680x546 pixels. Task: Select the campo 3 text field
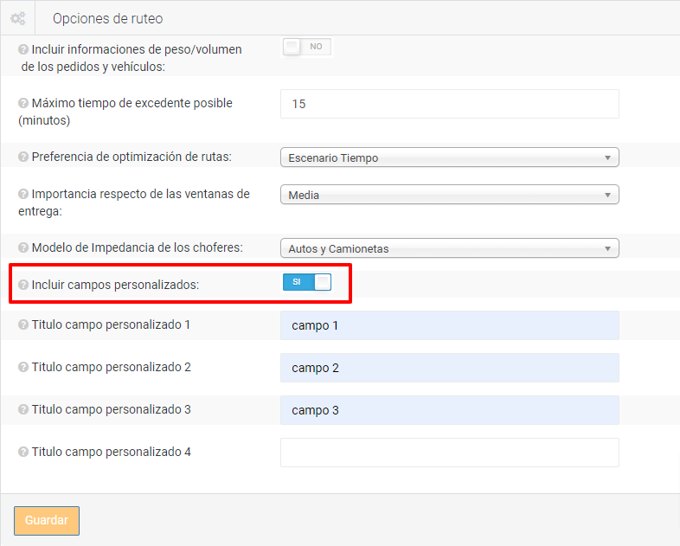[449, 410]
